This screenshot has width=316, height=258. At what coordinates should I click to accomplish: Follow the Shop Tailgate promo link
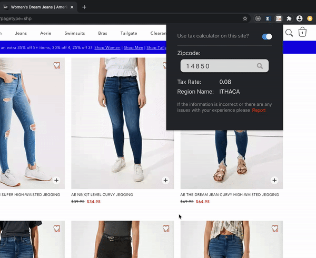click(156, 47)
